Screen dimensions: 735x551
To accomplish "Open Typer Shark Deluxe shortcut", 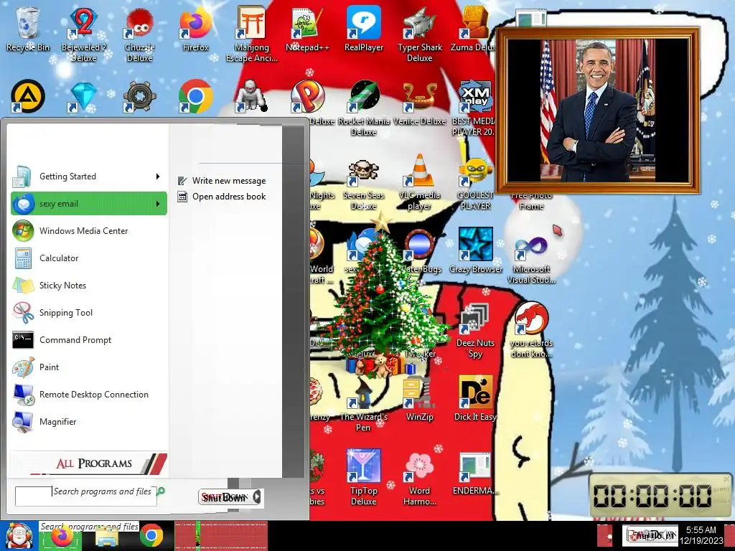I will point(419,34).
